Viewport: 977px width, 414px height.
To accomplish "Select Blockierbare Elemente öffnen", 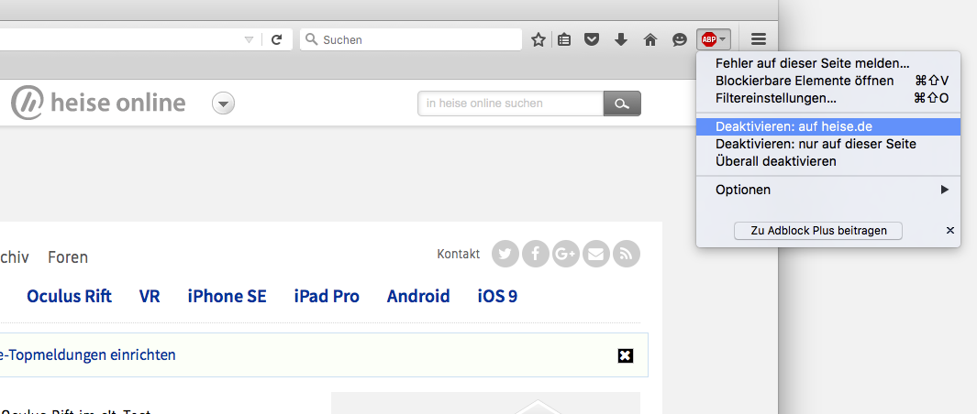I will point(828,81).
